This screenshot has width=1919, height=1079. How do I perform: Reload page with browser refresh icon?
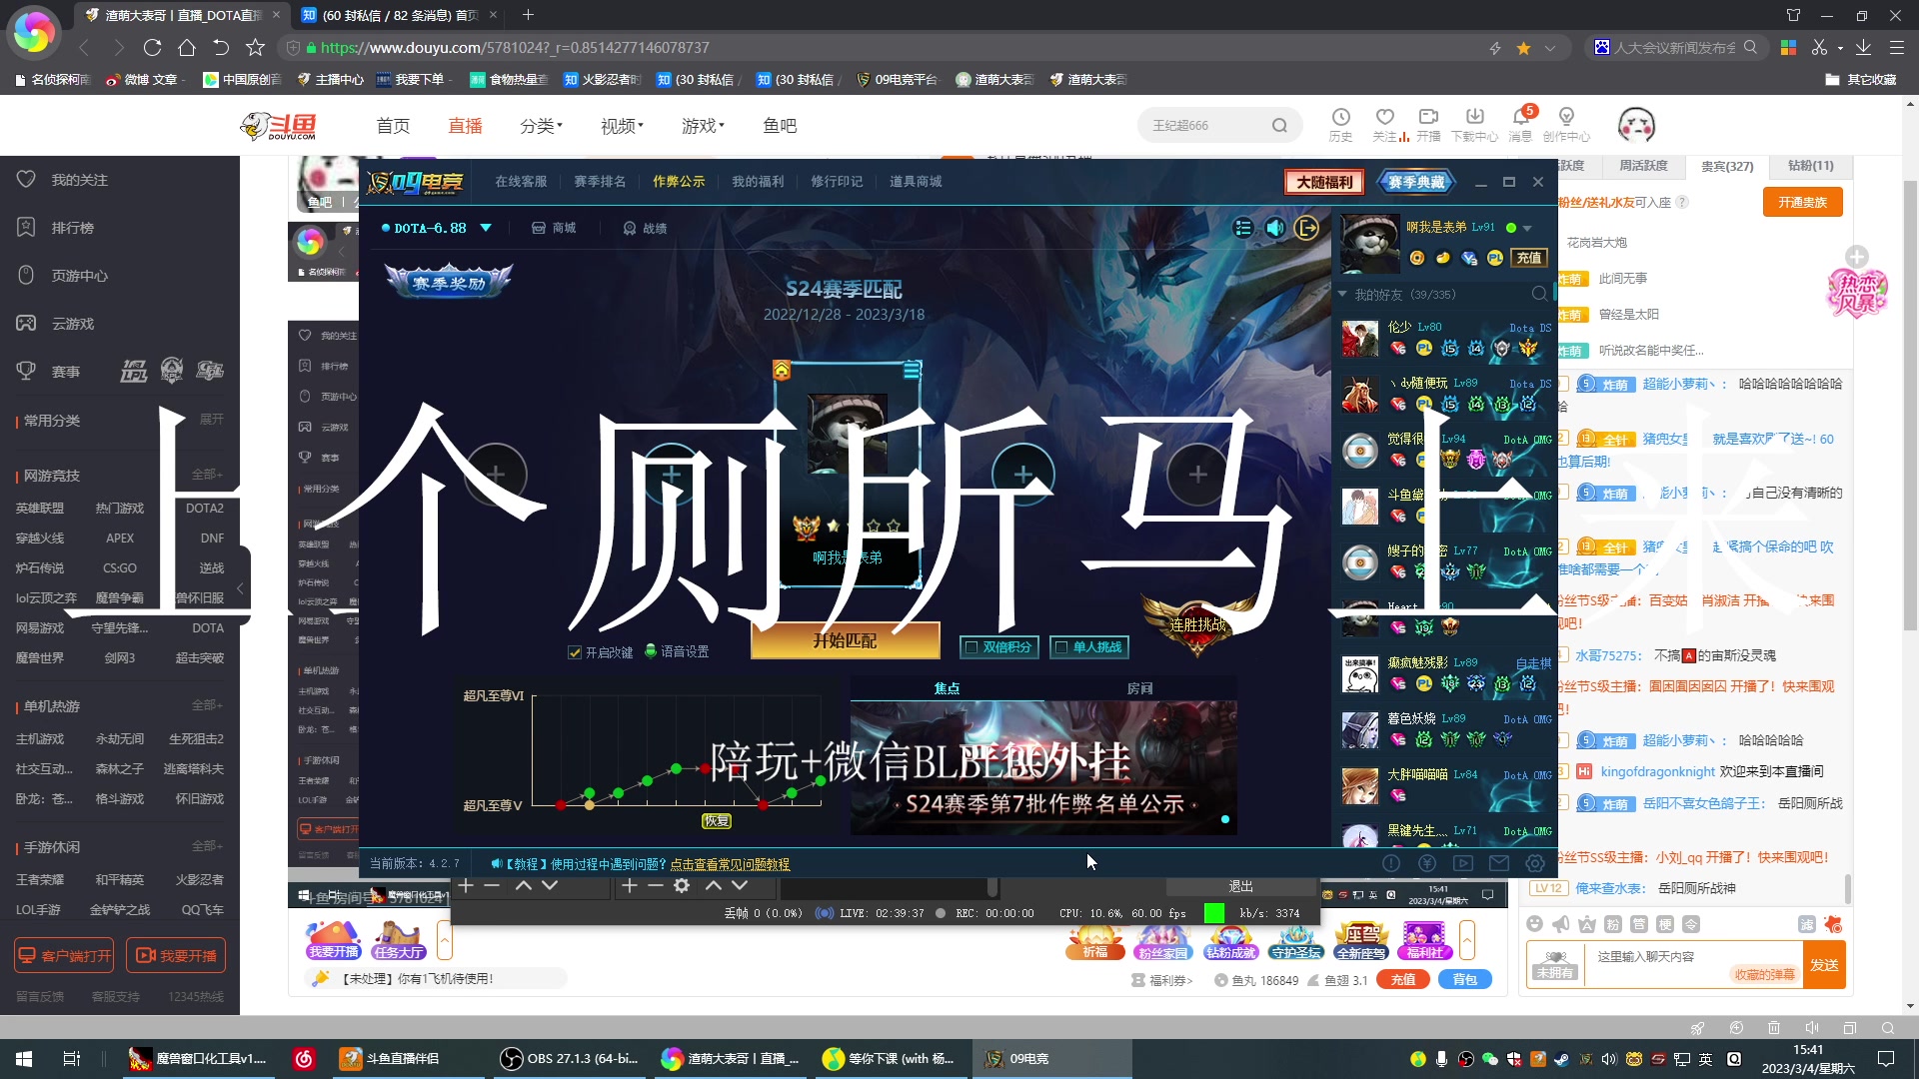[x=152, y=47]
